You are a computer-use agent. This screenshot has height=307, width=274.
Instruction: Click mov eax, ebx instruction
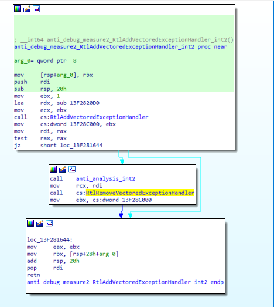coord(53,247)
